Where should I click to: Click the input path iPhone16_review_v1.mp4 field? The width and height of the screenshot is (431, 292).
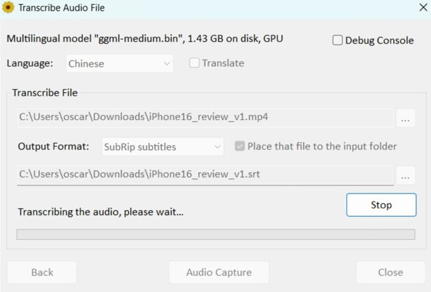tap(205, 117)
